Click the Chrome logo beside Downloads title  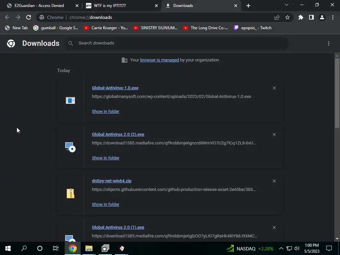coord(11,43)
